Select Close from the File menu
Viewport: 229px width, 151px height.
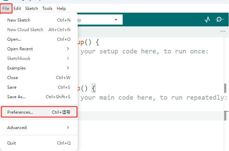click(39, 78)
